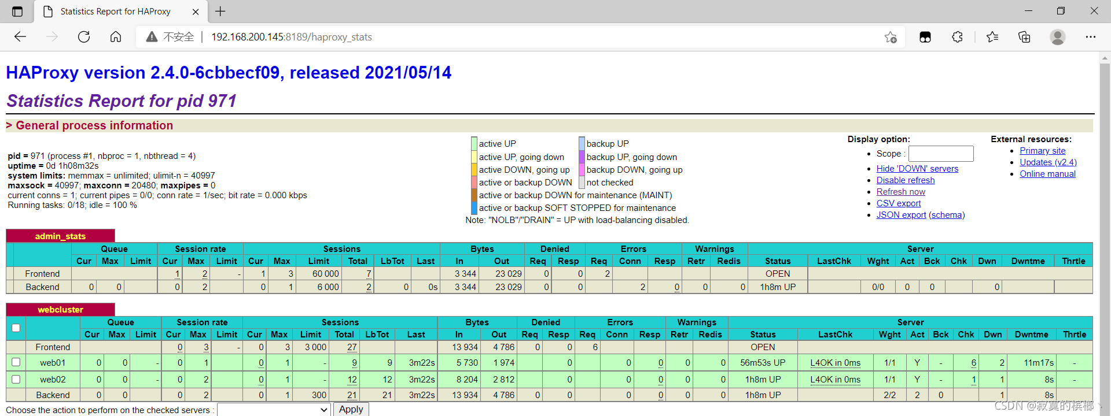
Task: Check the web02 server checkbox
Action: 16,379
